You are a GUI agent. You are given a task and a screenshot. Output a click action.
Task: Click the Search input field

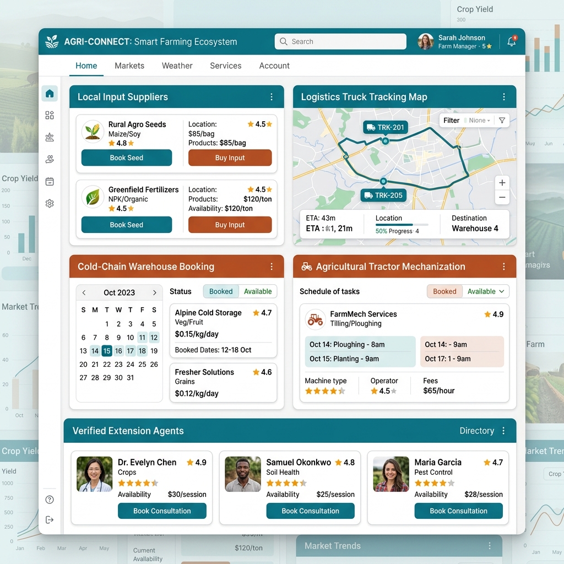[340, 41]
